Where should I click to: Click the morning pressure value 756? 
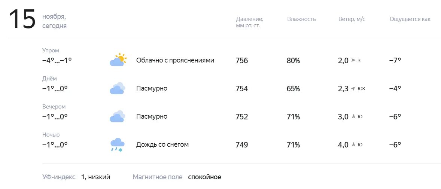[242, 61]
